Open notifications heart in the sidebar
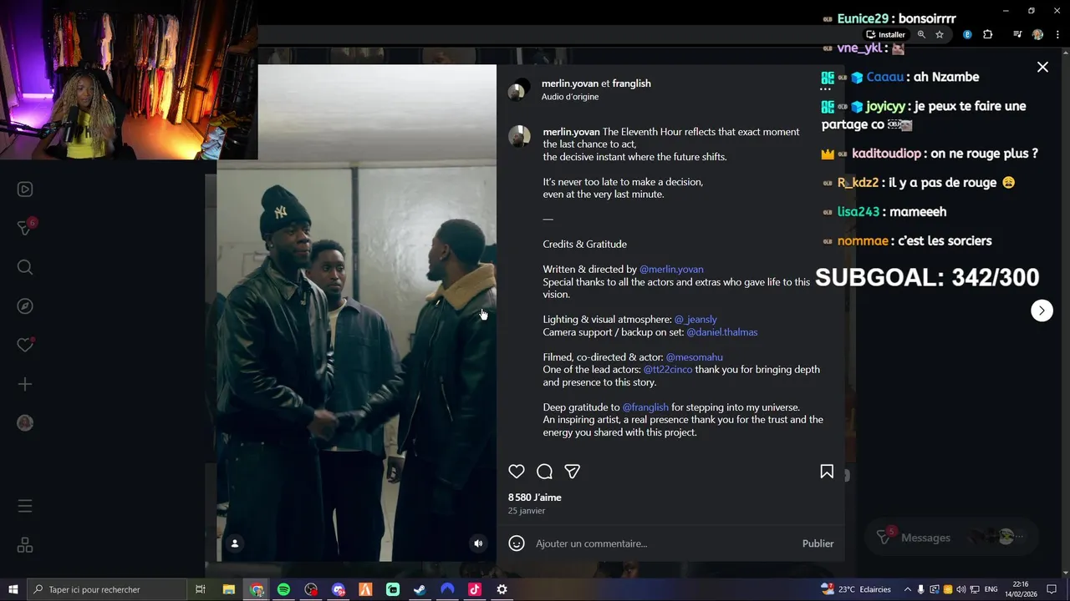 tap(25, 345)
